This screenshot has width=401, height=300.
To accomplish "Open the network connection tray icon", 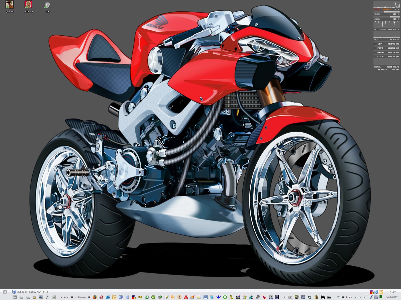I will click(x=376, y=292).
